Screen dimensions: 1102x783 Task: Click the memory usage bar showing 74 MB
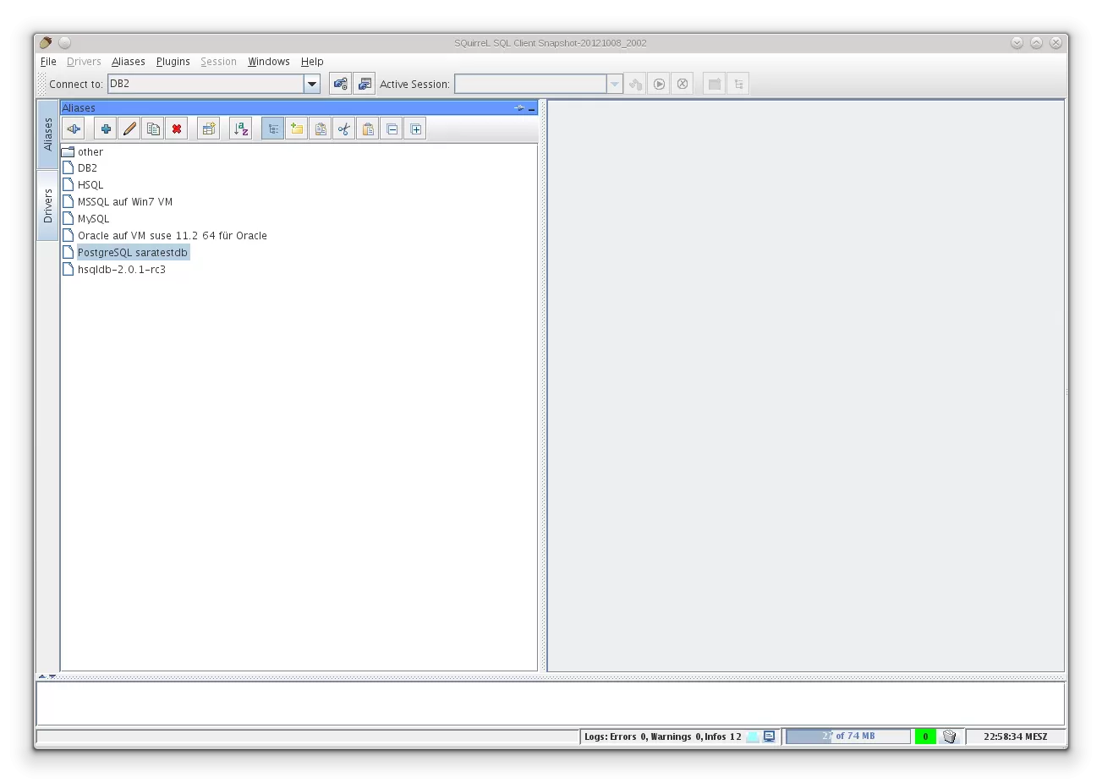click(x=847, y=736)
